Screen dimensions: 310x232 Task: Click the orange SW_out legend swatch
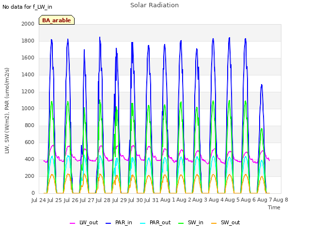[214, 223]
